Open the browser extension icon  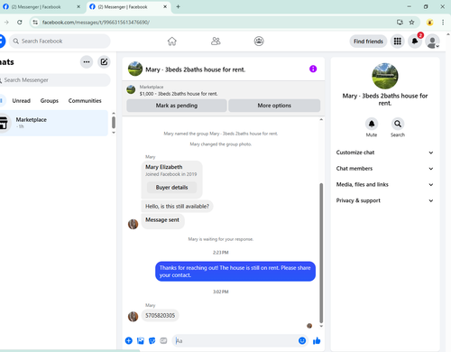pos(430,22)
